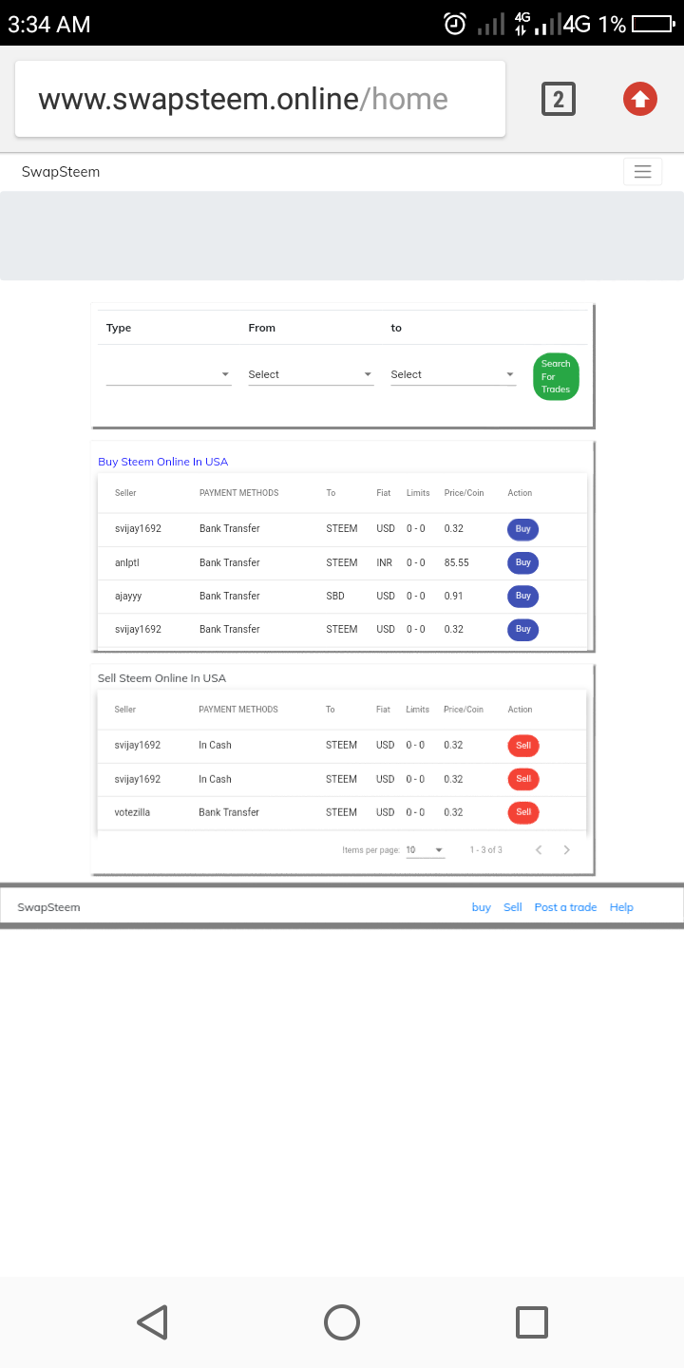This screenshot has height=1368, width=684.
Task: Open 'Post a trade' footer link
Action: pyautogui.click(x=565, y=907)
